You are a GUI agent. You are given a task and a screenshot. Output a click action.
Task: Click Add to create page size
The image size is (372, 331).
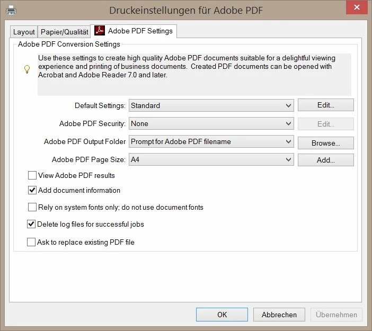(x=326, y=160)
